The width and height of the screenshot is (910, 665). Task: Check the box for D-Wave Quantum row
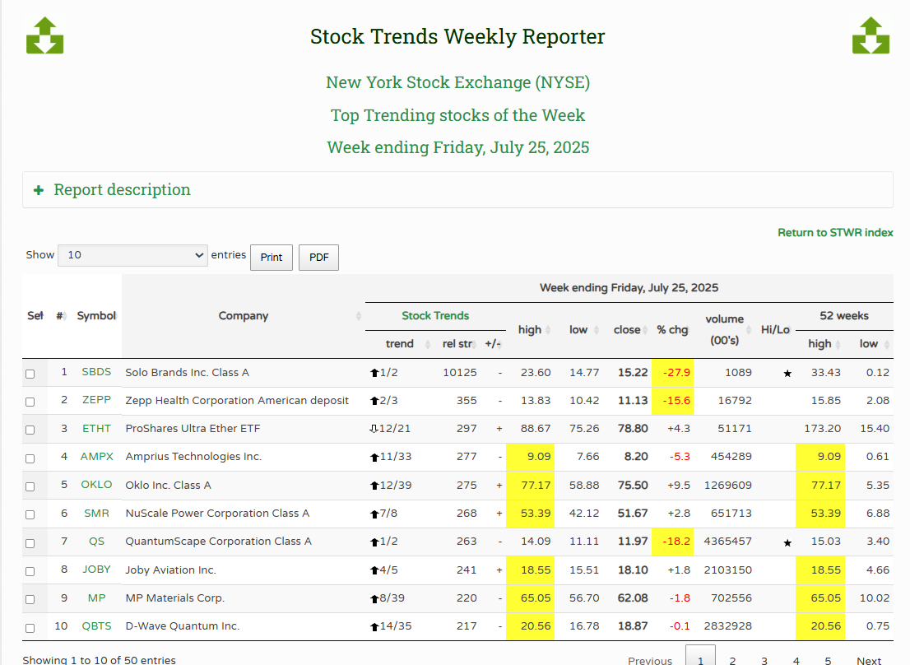(30, 628)
